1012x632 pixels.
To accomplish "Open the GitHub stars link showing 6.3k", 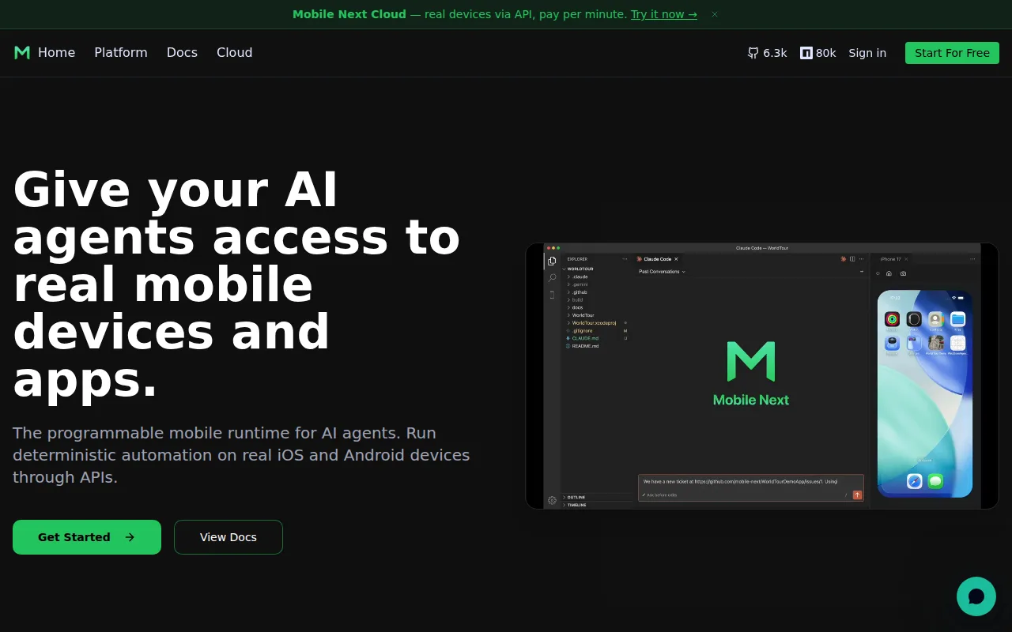I will pos(767,53).
